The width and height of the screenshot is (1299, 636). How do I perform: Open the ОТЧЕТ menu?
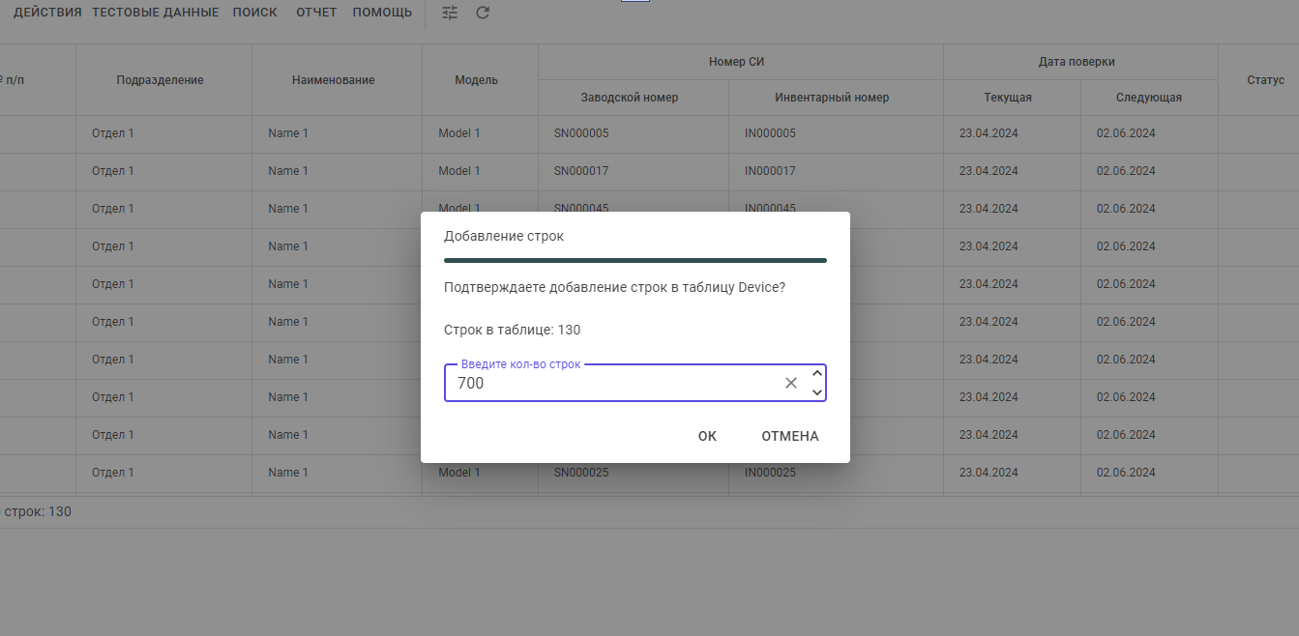316,13
